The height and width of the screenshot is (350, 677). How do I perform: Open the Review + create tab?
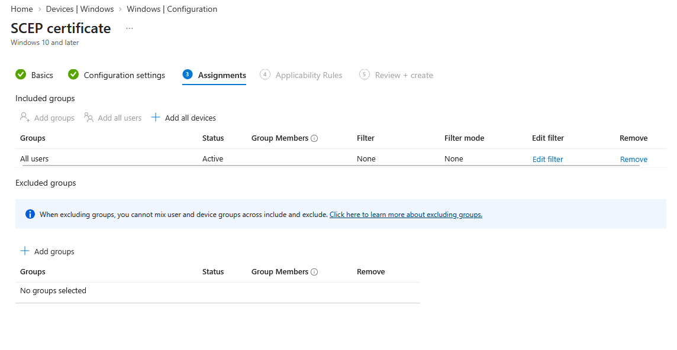coord(404,75)
